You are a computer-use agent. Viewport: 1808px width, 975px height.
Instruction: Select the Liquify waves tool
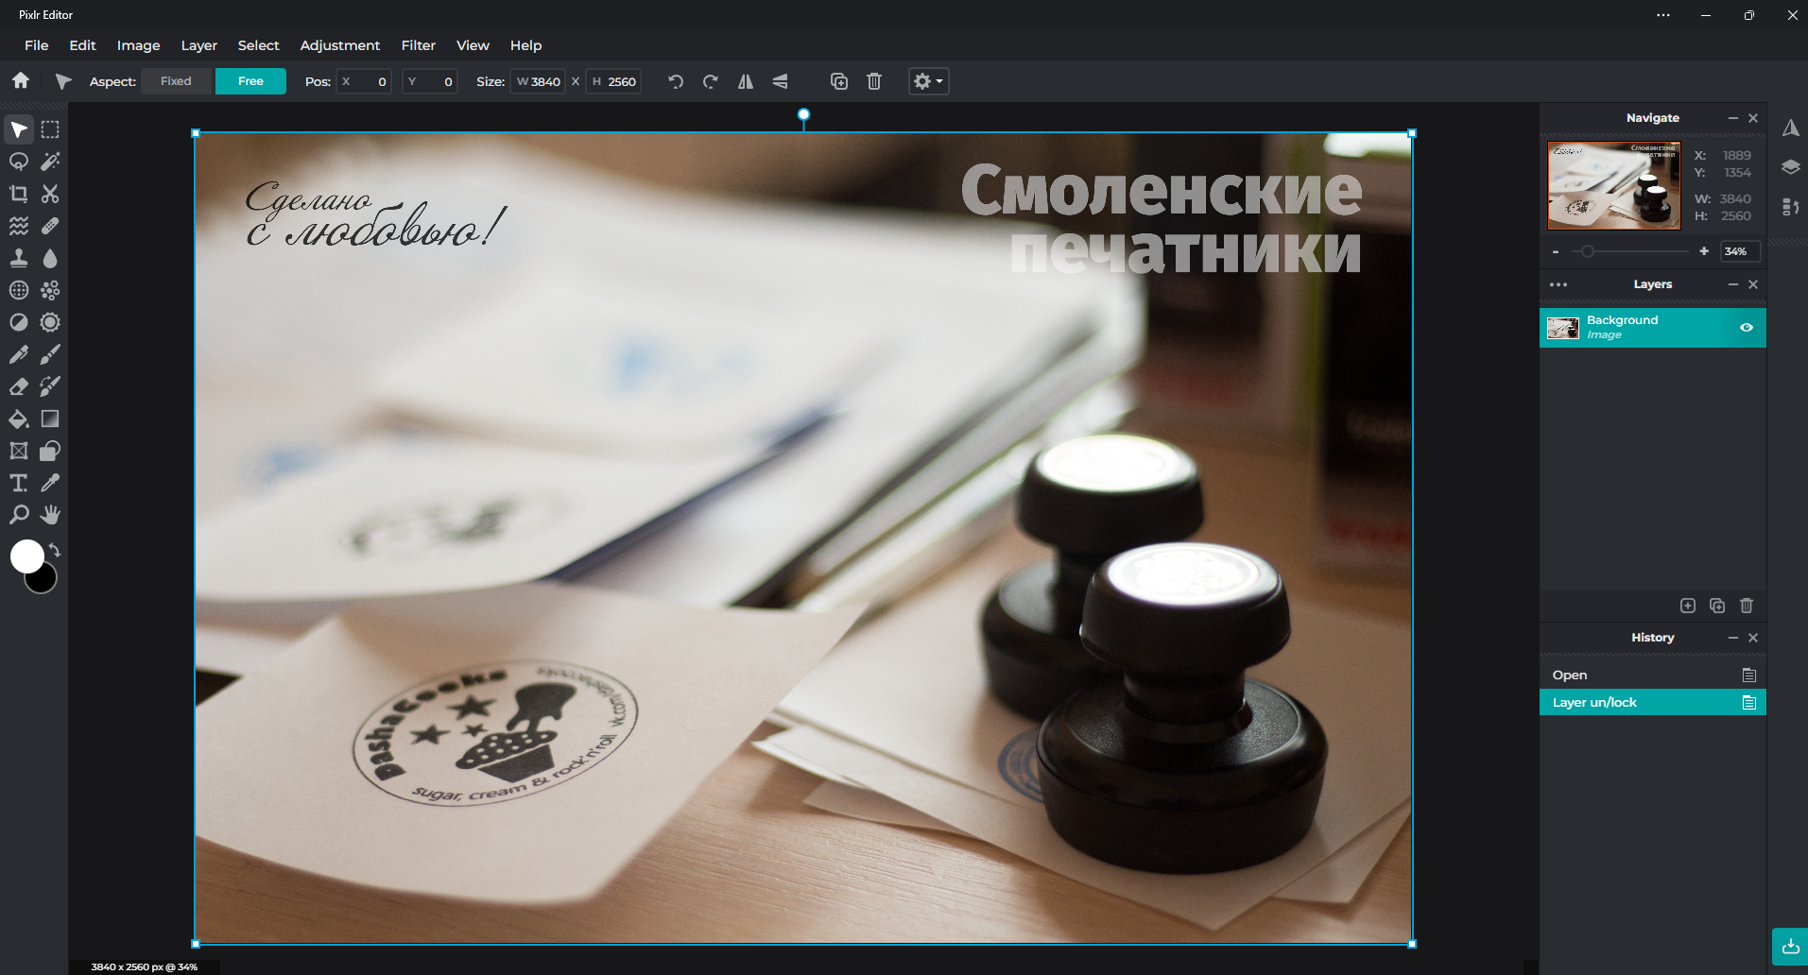(19, 226)
